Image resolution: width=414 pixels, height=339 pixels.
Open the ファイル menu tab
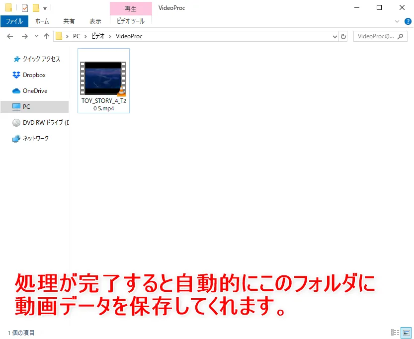point(14,21)
